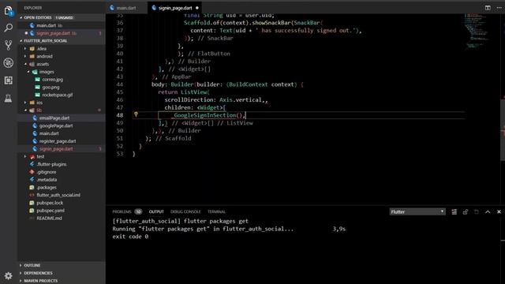The image size is (505, 284).
Task: Open signin_page.dart in lib folder
Action: click(62, 149)
